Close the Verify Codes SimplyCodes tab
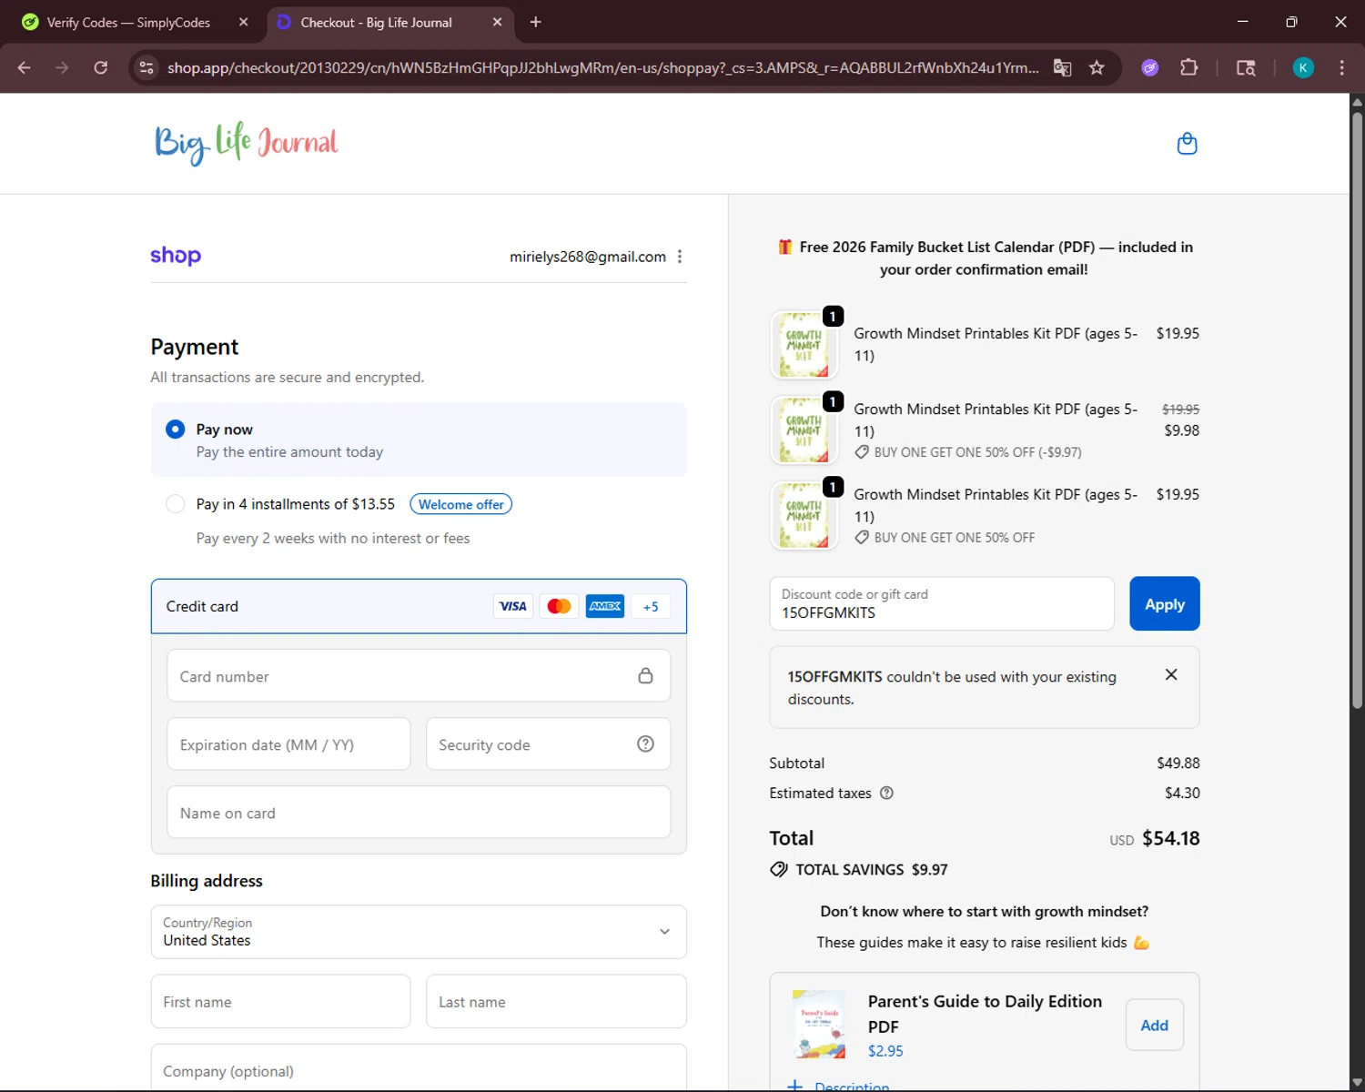 pos(243,22)
